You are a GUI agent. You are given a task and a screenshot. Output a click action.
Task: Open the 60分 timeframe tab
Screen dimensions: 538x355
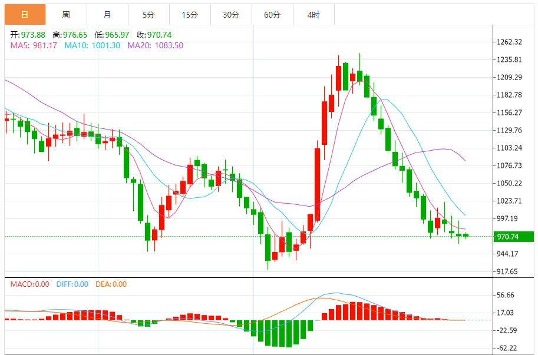pyautogui.click(x=272, y=15)
